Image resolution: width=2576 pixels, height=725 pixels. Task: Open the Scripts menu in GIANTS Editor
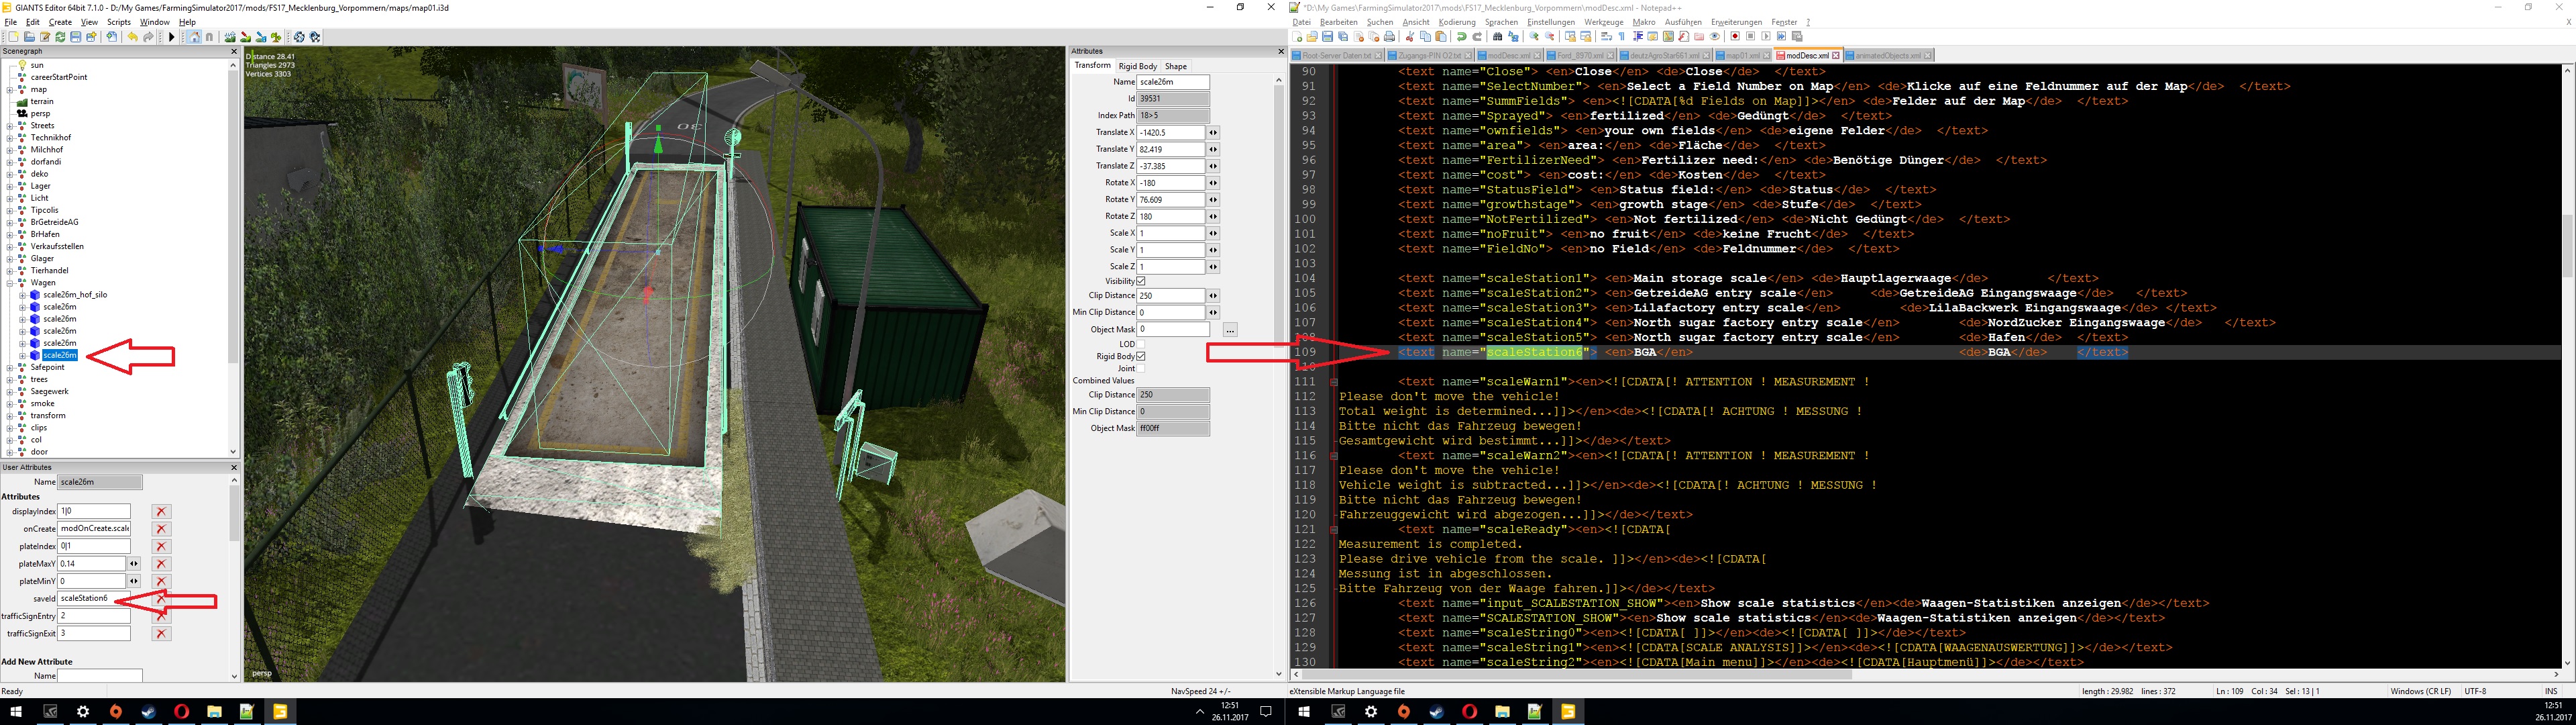click(x=118, y=22)
